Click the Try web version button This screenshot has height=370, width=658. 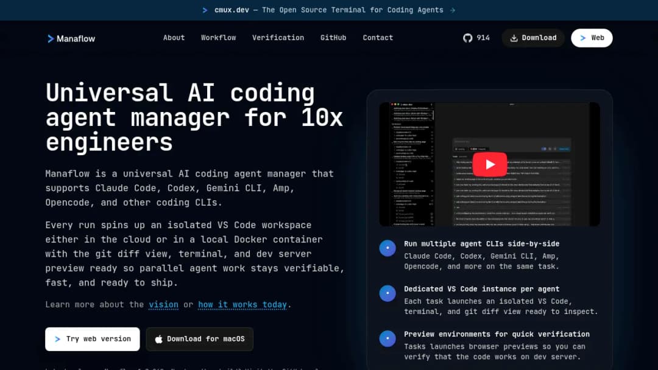[93, 339]
